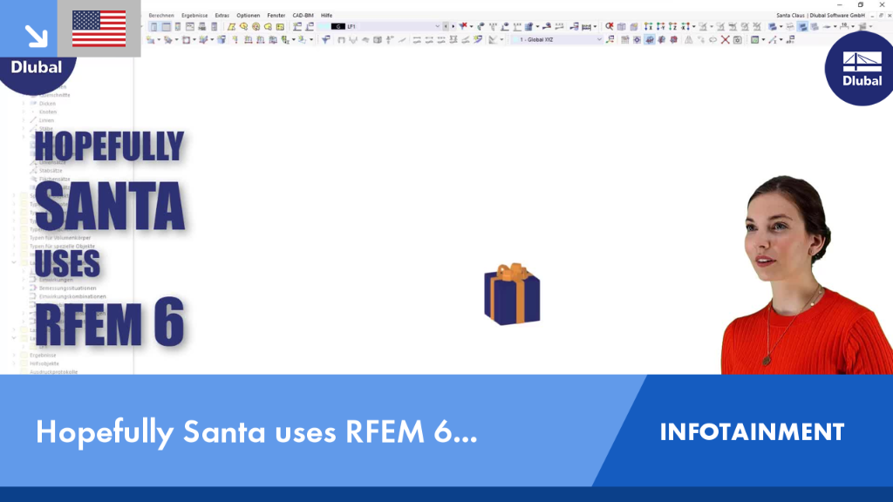Click the Dlubal round logo badge

861,69
